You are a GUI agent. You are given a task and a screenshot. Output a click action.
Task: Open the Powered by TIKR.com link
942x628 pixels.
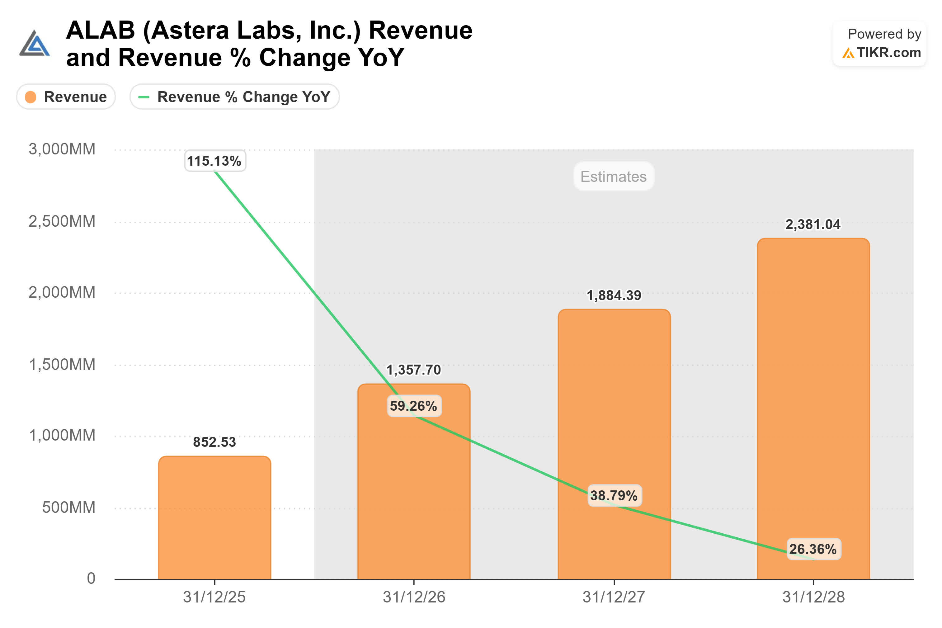pyautogui.click(x=879, y=43)
